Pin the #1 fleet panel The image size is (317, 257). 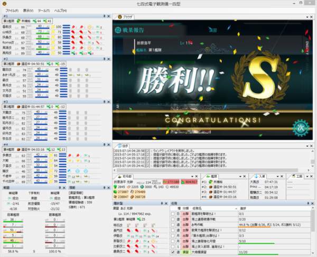[104, 16]
